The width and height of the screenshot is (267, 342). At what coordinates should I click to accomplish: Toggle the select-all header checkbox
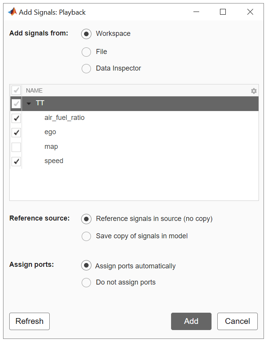16,91
